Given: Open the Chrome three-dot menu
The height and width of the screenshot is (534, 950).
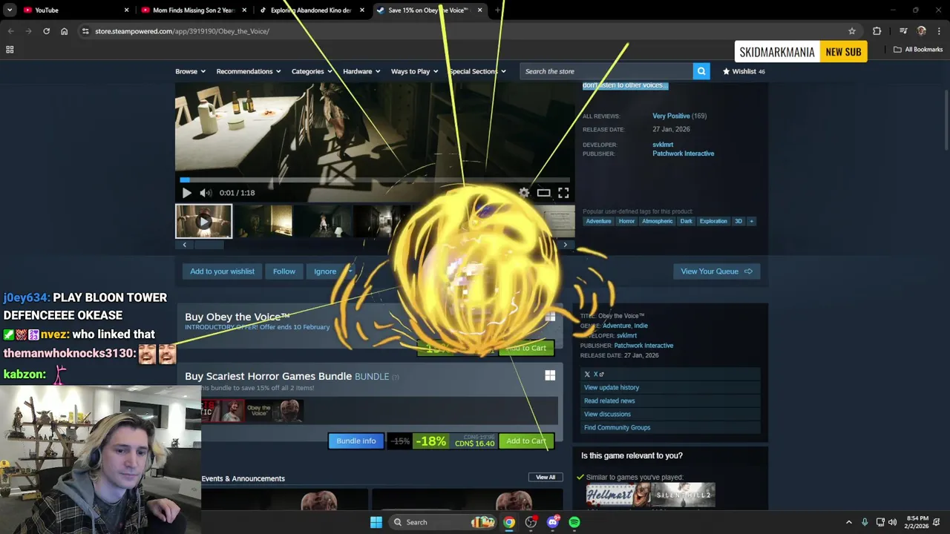Looking at the screenshot, I should tap(939, 31).
